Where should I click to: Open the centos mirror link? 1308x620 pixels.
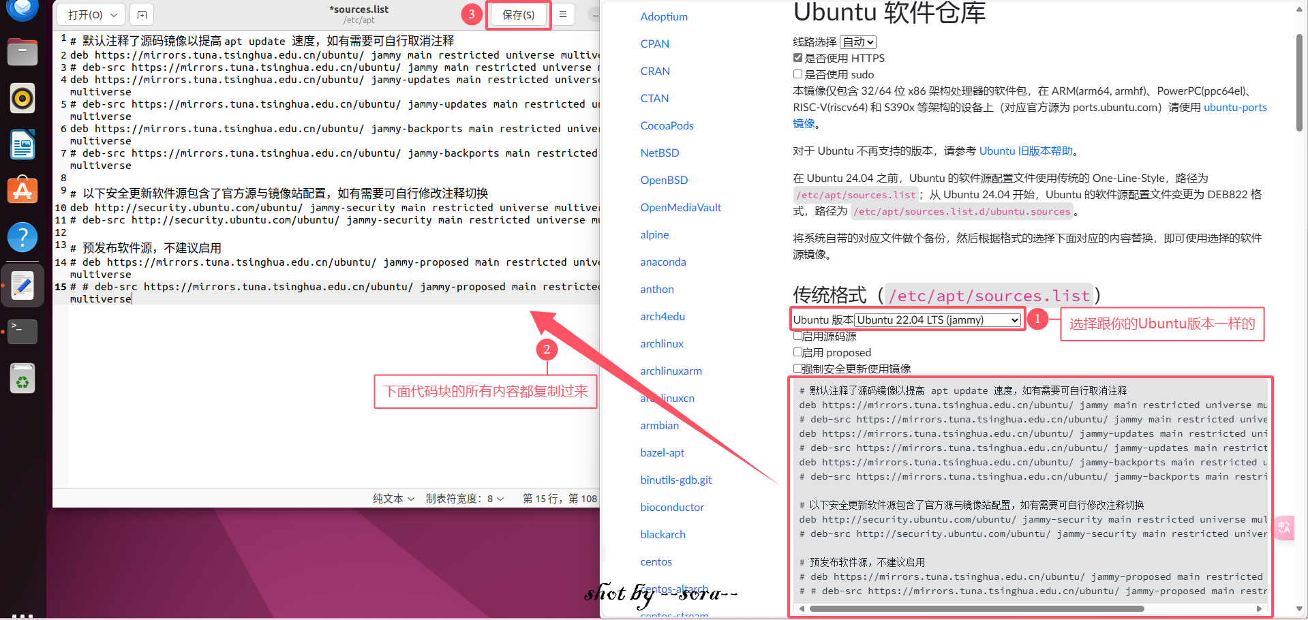click(x=656, y=561)
